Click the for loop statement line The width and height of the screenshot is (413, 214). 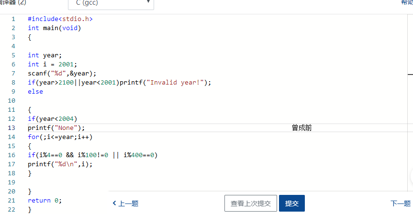(60, 137)
